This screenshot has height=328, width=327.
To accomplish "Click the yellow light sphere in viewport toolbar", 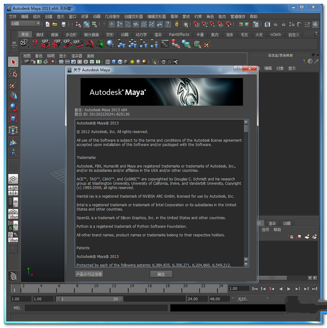I will [x=132, y=62].
